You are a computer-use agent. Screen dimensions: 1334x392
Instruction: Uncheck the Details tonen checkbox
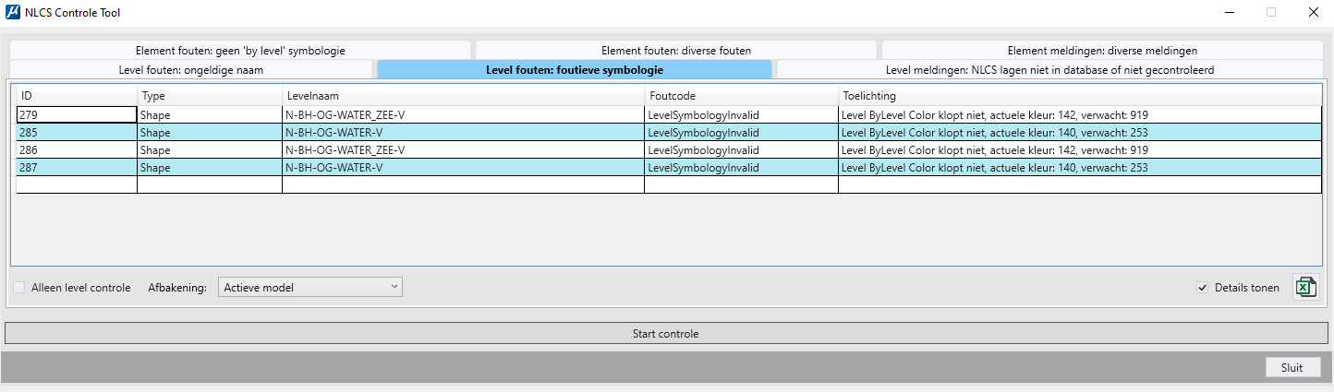pos(1202,288)
